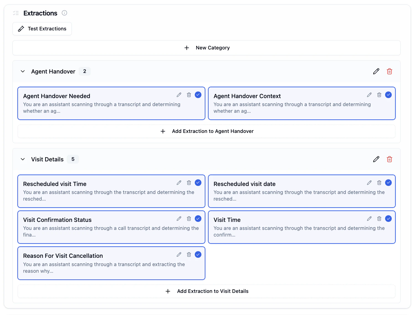Viewport: 415px width, 315px height.
Task: Click Add Extraction to Visit Details
Action: [206, 291]
